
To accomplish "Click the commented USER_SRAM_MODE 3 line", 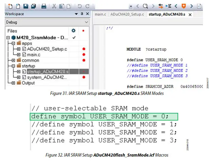I will click(x=157, y=76).
